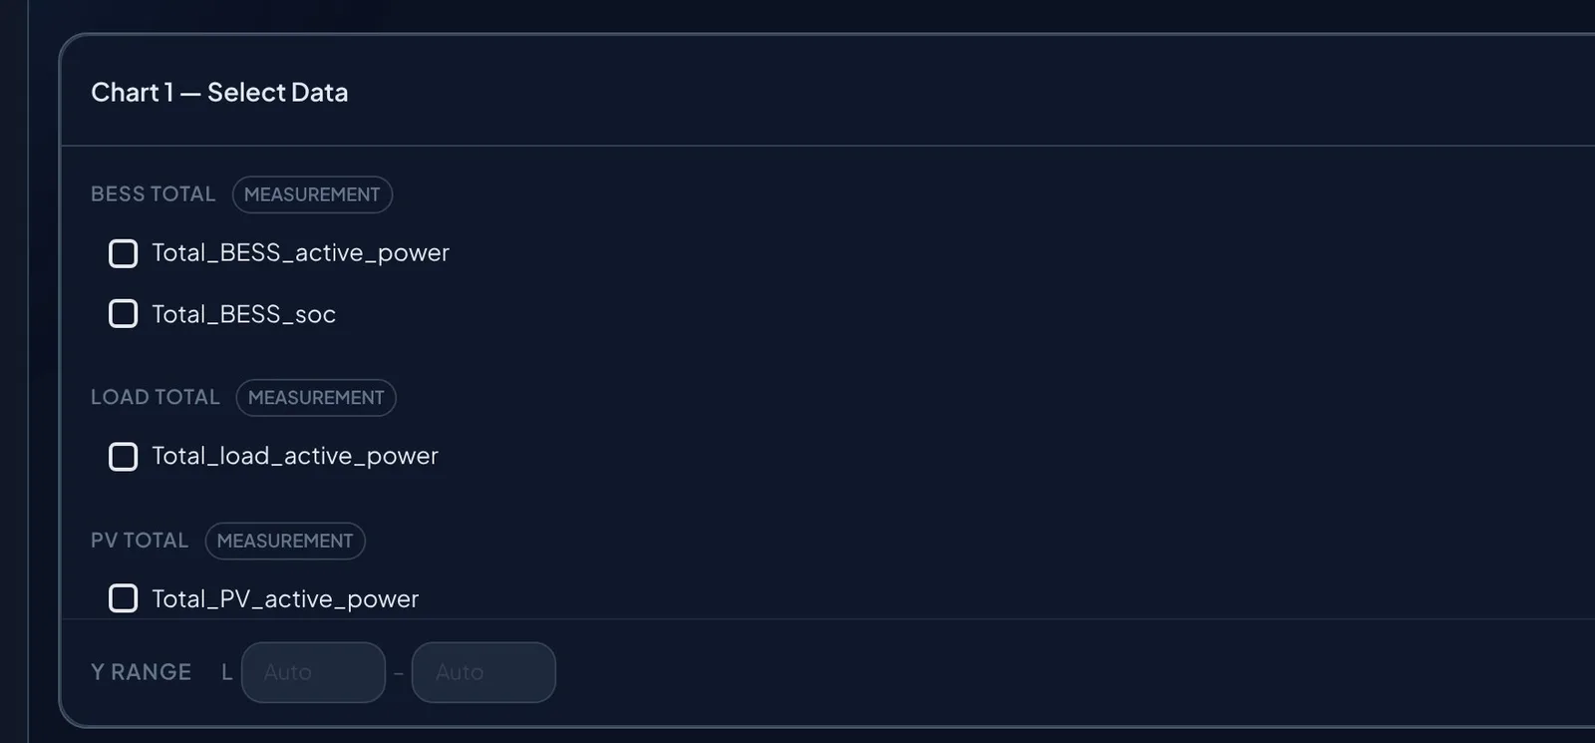1595x743 pixels.
Task: Click the Total_BESS_active_power label text
Action: click(x=300, y=253)
